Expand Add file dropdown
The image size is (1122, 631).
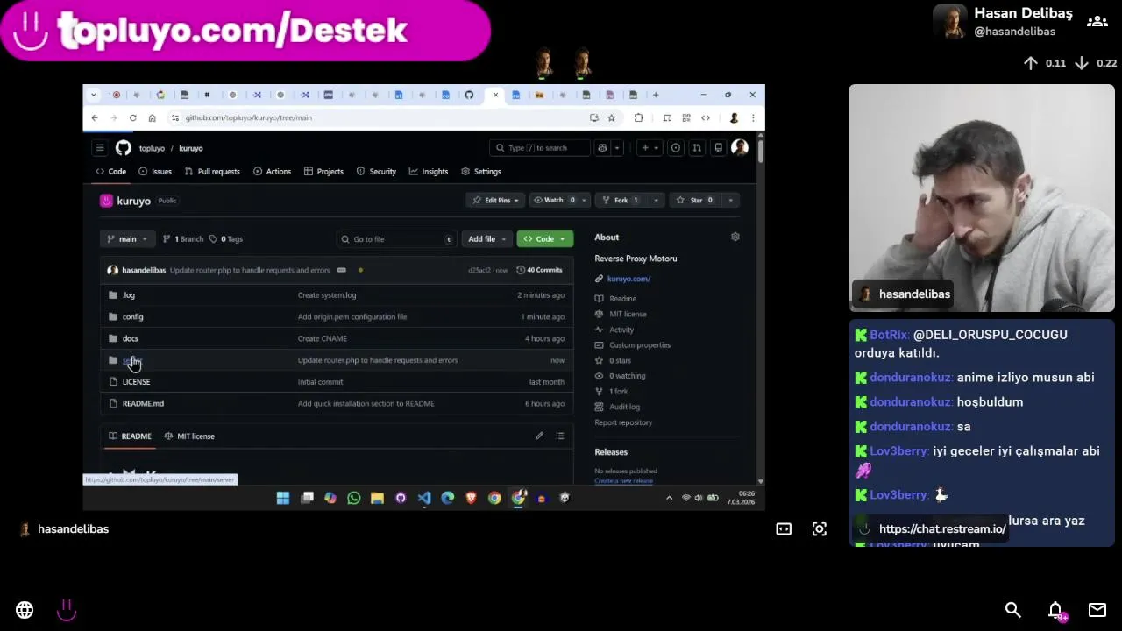486,238
